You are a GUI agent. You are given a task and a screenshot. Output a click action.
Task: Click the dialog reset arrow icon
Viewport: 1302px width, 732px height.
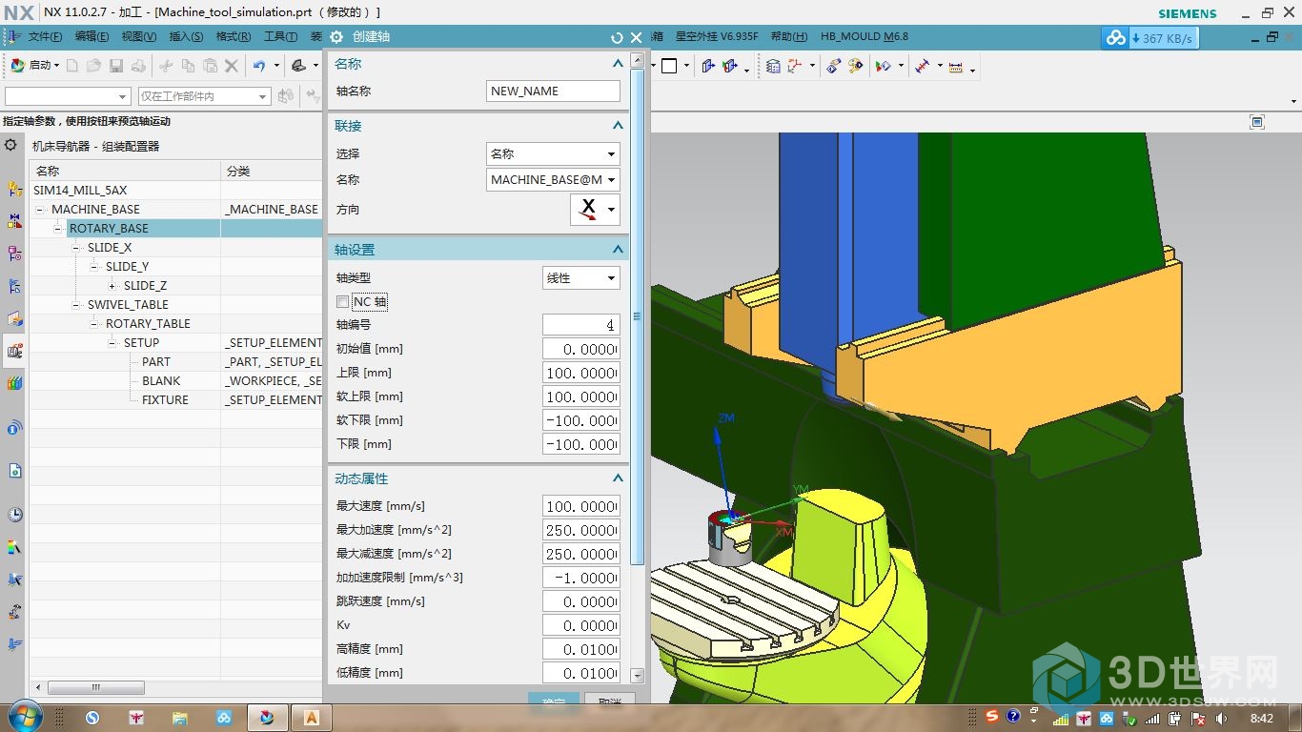[x=617, y=37]
